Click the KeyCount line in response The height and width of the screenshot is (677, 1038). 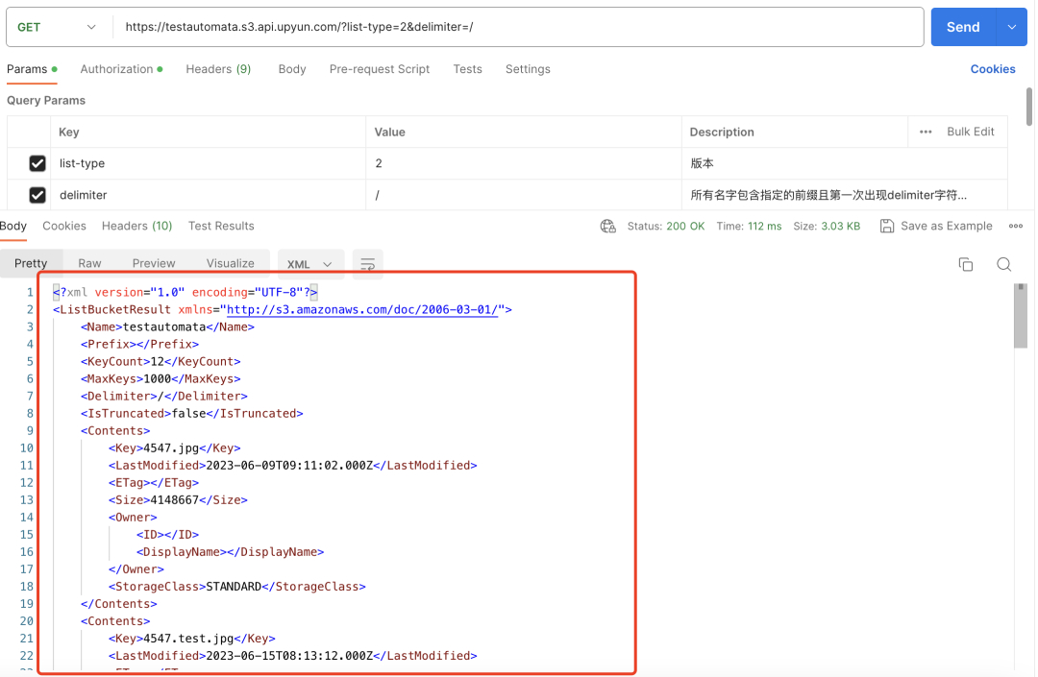pyautogui.click(x=161, y=362)
